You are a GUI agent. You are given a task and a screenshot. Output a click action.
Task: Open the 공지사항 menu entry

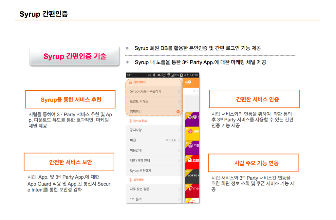point(154,130)
